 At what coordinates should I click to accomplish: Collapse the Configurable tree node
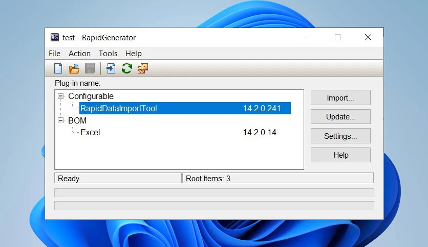60,96
